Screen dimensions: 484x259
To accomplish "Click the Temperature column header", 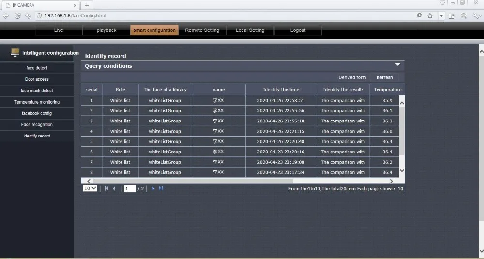I will tap(387, 90).
